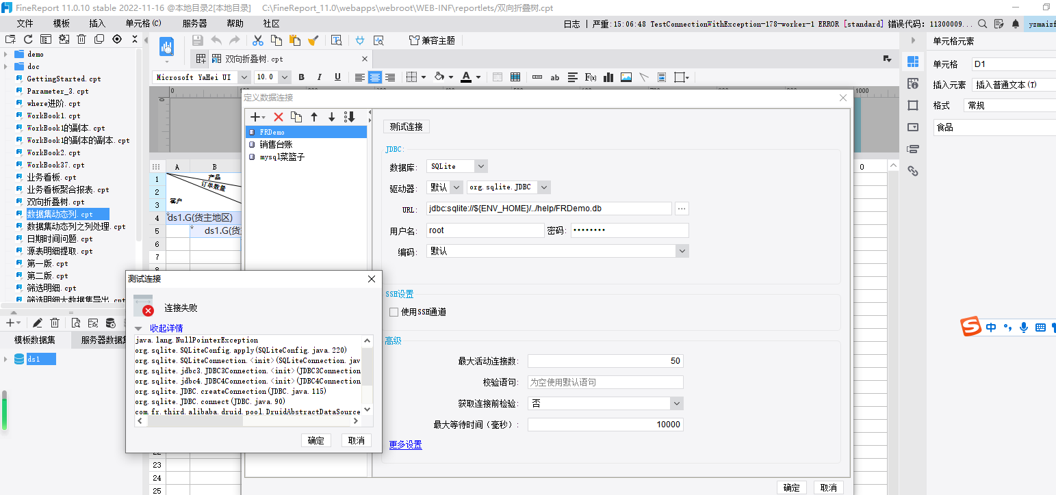Screen dimensions: 1056x495
Task: Copy selected data connection icon
Action: tap(296, 118)
